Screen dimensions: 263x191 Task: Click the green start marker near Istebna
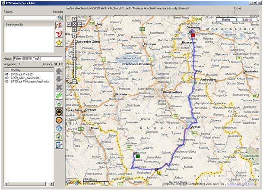click(x=138, y=156)
